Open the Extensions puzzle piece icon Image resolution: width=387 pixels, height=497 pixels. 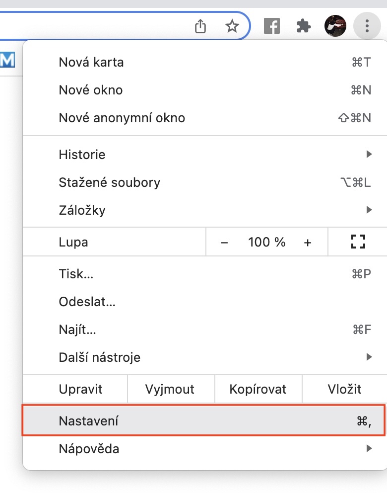pos(303,26)
